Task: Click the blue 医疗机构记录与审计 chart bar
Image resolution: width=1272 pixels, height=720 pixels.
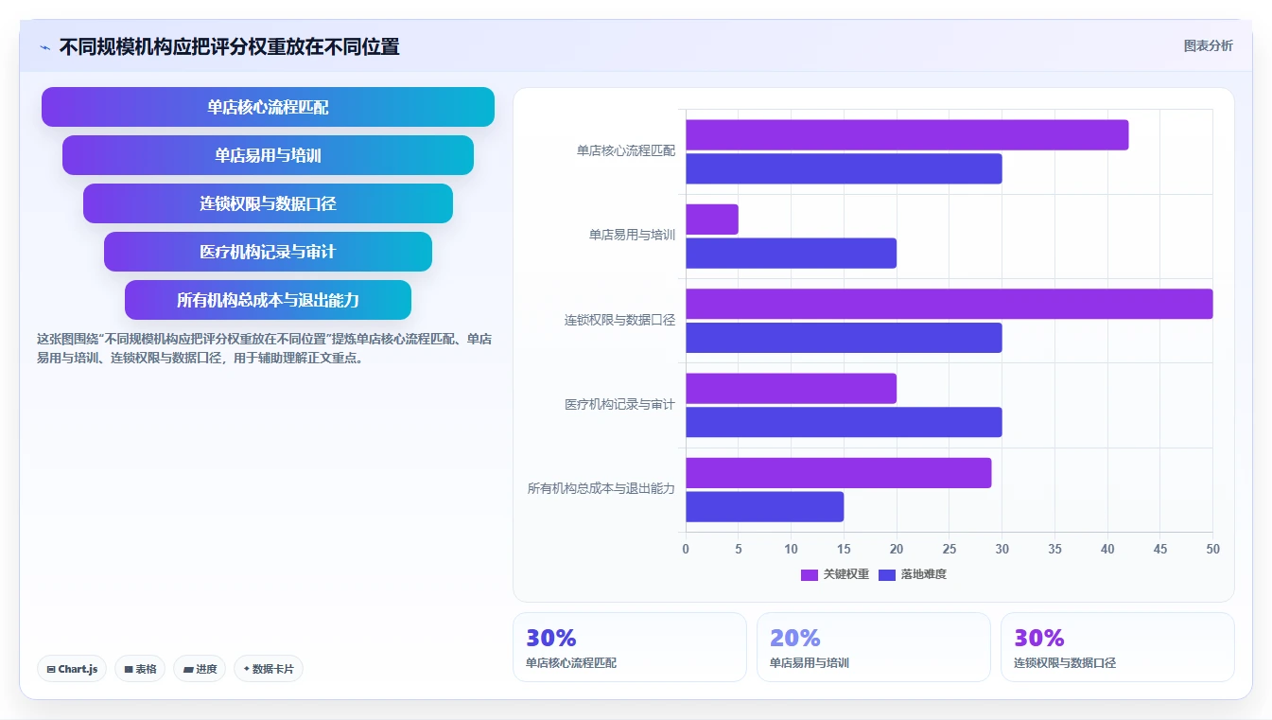Action: pyautogui.click(x=844, y=422)
